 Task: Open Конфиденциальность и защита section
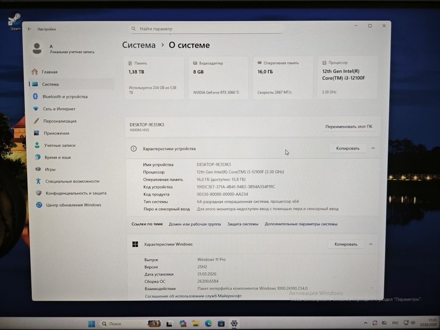75,193
